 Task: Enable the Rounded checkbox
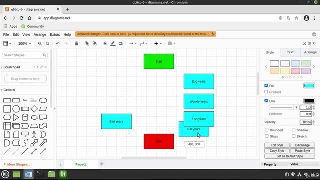coord(266,130)
